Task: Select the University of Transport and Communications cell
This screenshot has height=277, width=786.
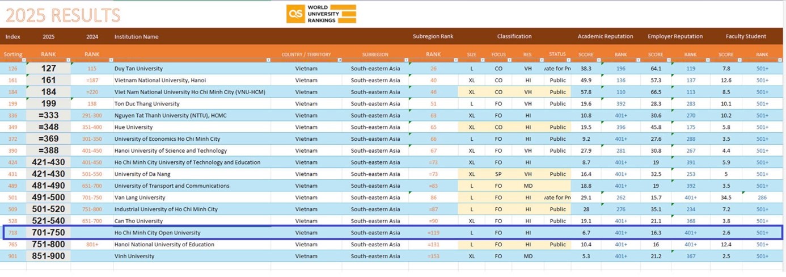Action: pyautogui.click(x=191, y=186)
